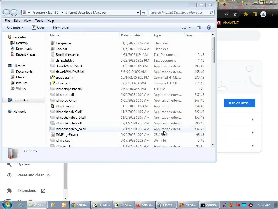Open the File menu

[x=7, y=21]
